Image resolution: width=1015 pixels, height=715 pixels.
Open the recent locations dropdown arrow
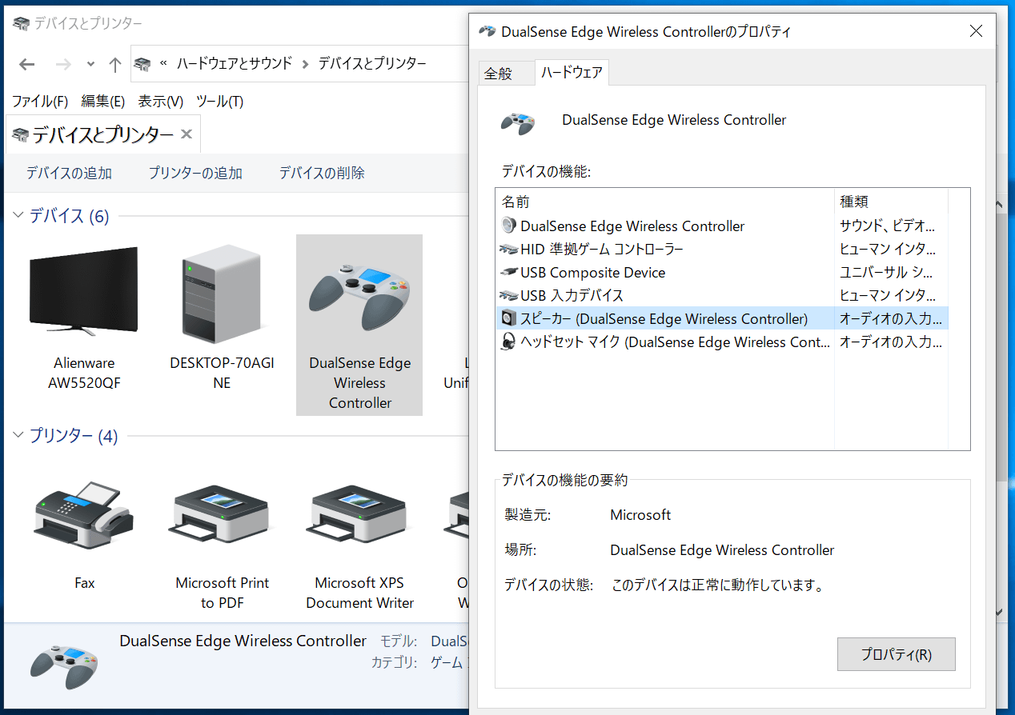(90, 64)
